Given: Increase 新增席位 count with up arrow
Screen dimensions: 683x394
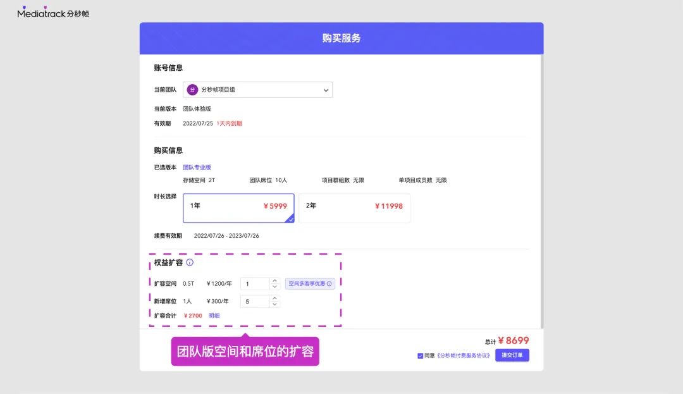Looking at the screenshot, I should tap(274, 299).
